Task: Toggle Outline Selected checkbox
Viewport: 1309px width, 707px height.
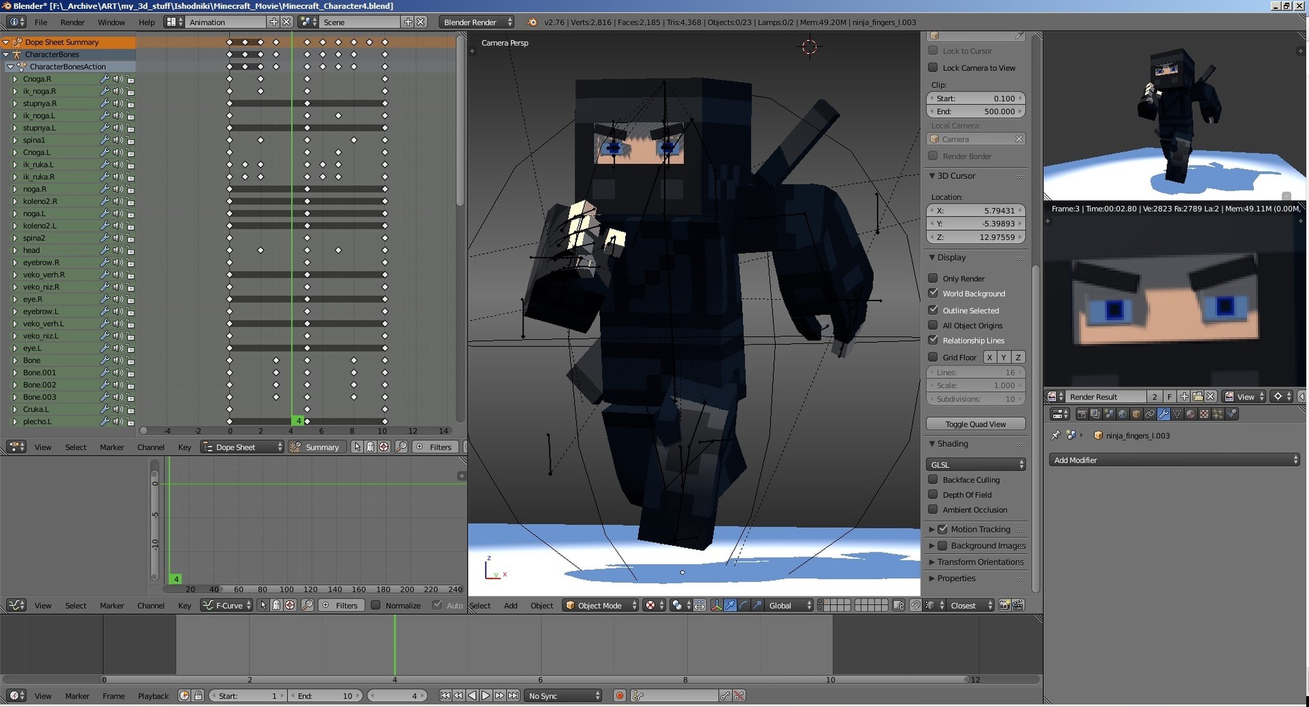Action: (933, 310)
